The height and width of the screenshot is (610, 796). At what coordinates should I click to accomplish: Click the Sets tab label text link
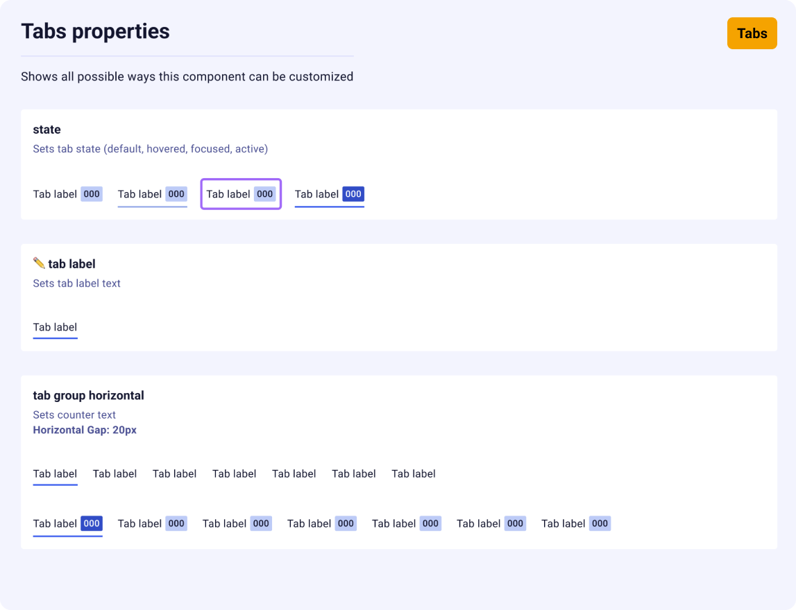pyautogui.click(x=76, y=283)
